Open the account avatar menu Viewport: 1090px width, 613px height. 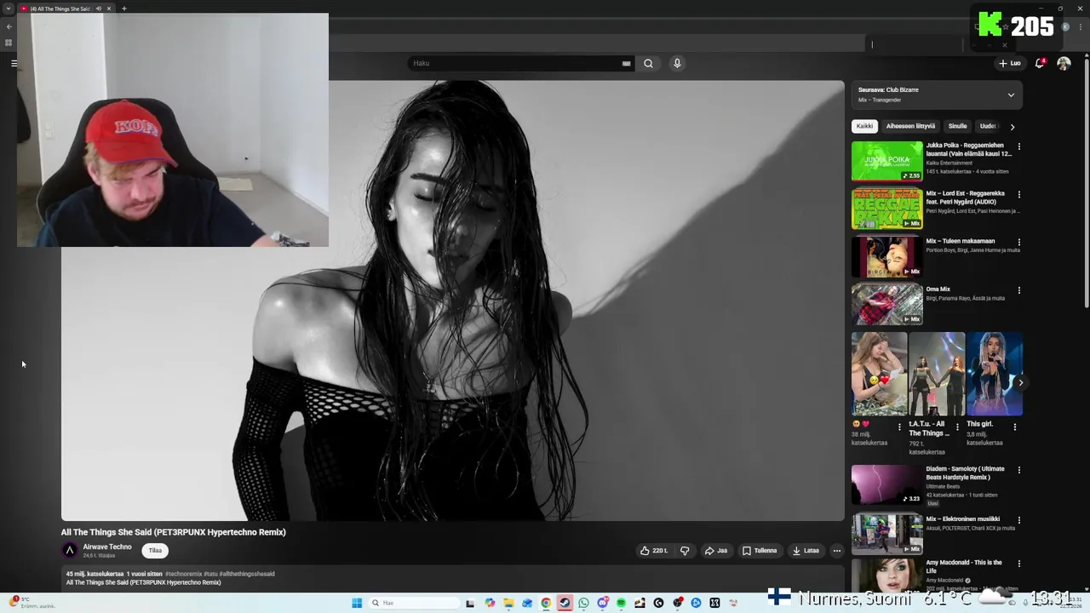[1064, 63]
